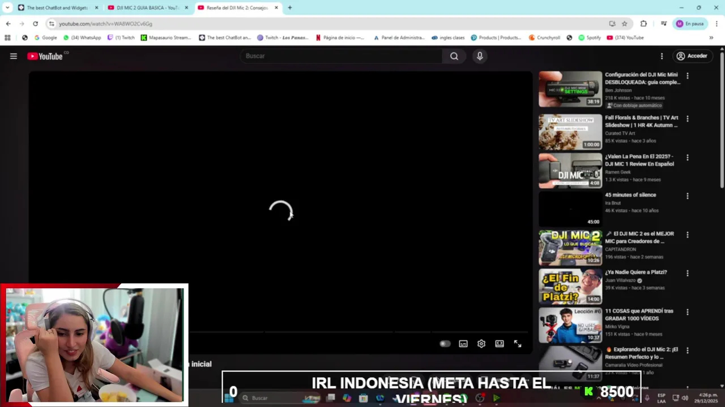The height and width of the screenshot is (407, 725).
Task: Open the 'Panel de Administra...' bookmark
Action: pos(399,38)
